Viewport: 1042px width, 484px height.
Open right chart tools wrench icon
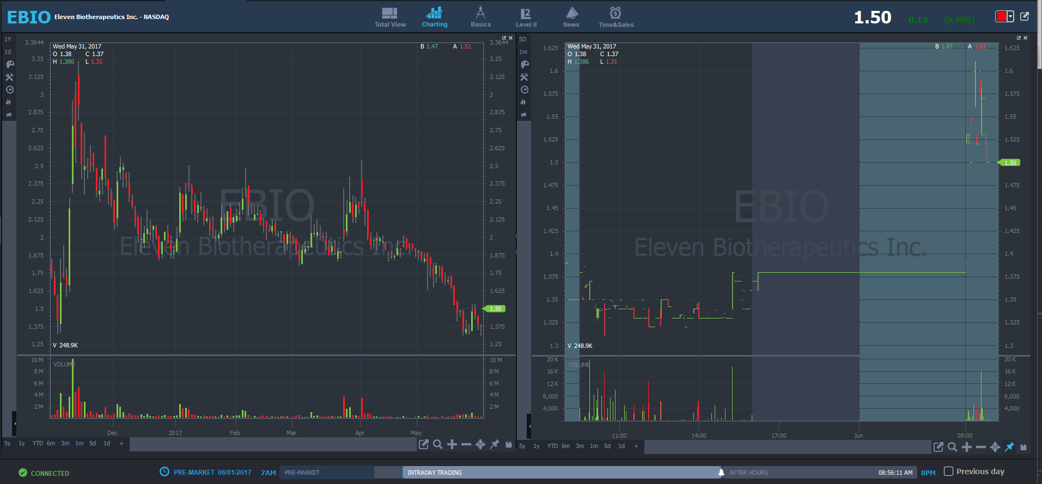tap(524, 77)
